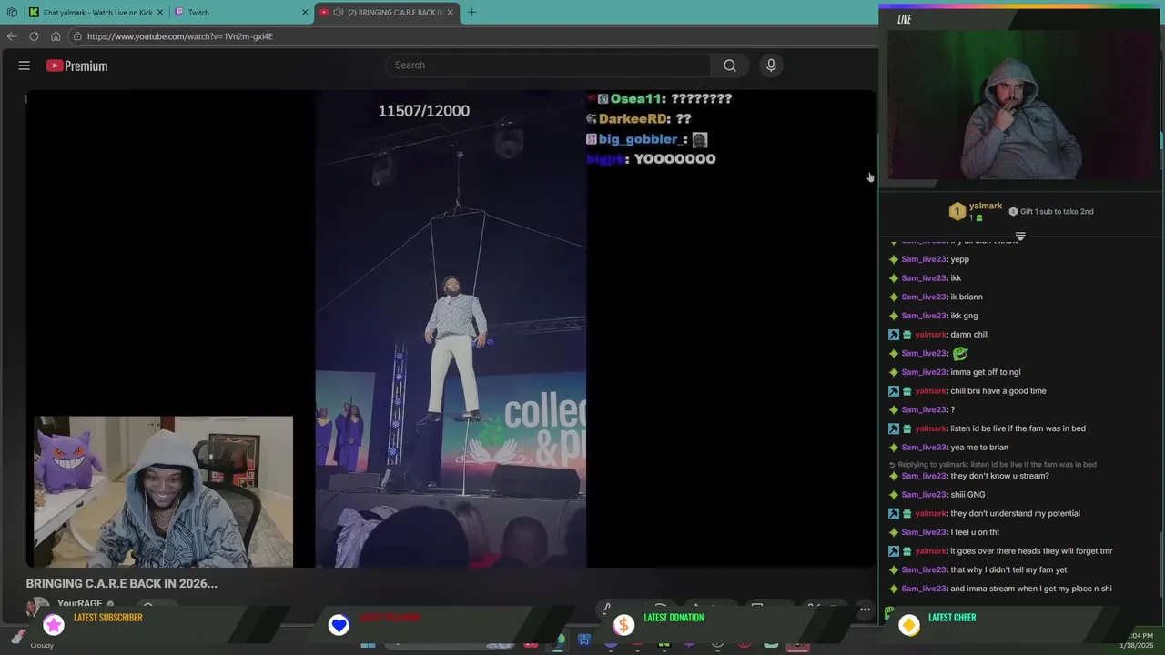Click yalmark on 'they don't understand my potential'
The width and height of the screenshot is (1165, 655).
pyautogui.click(x=930, y=513)
